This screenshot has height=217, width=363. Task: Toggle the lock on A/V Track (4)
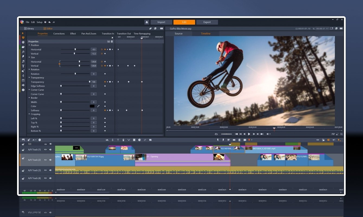[x=23, y=178]
